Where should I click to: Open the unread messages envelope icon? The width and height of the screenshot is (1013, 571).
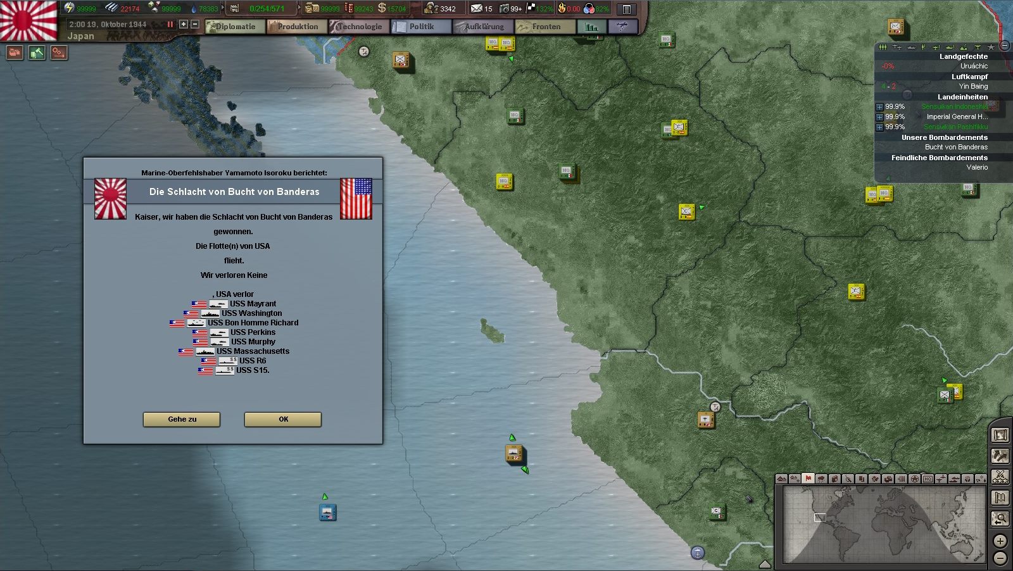point(477,8)
